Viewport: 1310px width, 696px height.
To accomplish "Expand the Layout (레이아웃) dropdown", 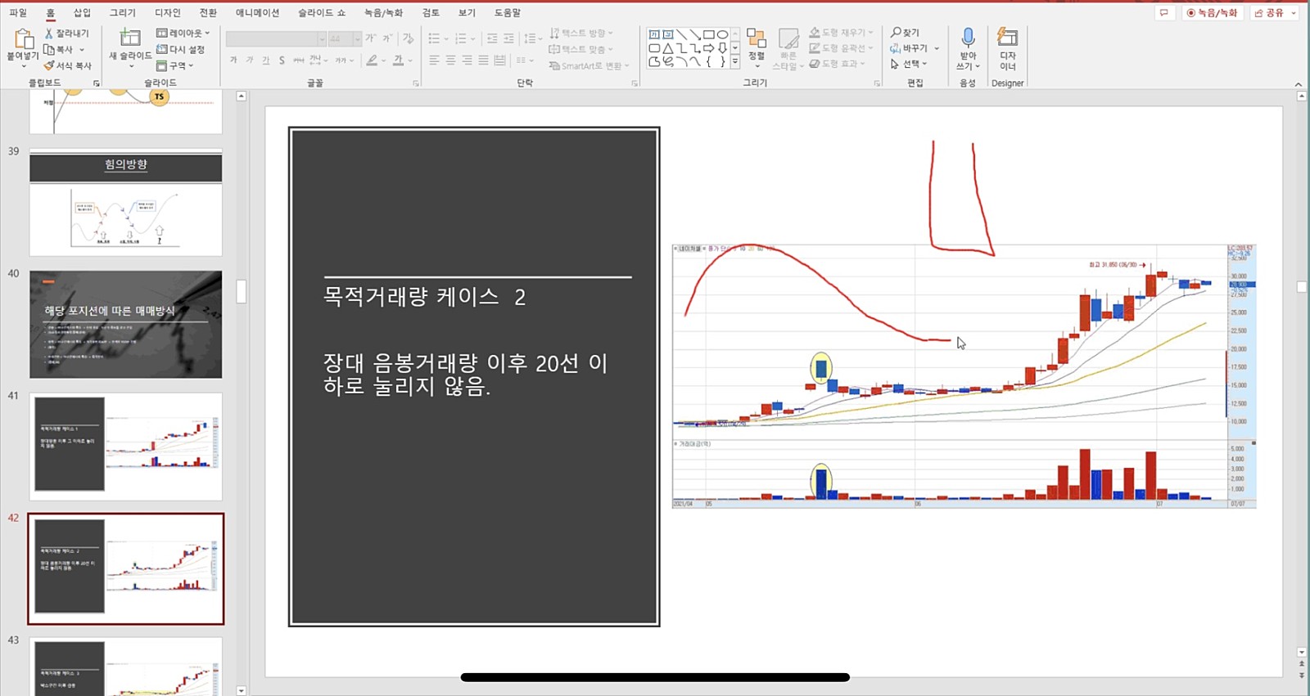I will [183, 33].
